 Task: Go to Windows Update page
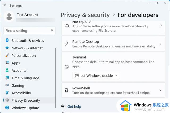[29, 108]
